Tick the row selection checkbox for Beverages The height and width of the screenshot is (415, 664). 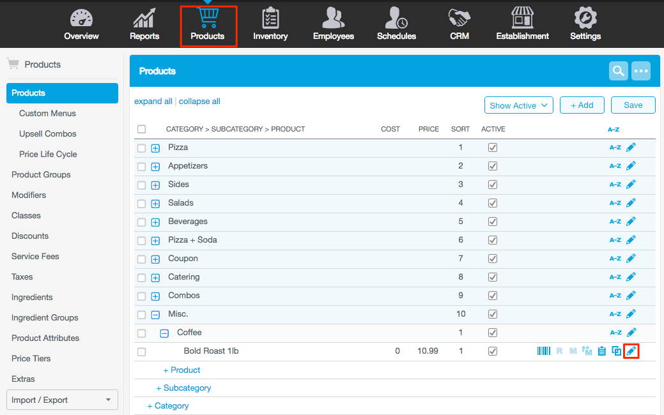pyautogui.click(x=142, y=222)
